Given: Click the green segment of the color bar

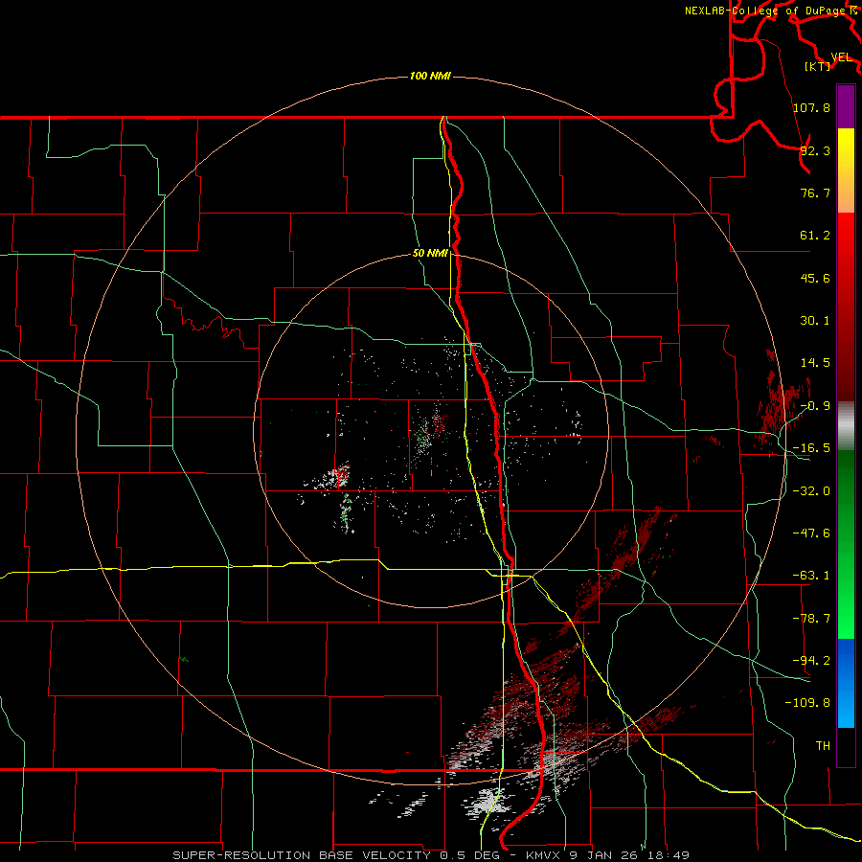Looking at the screenshot, I should click(x=846, y=544).
